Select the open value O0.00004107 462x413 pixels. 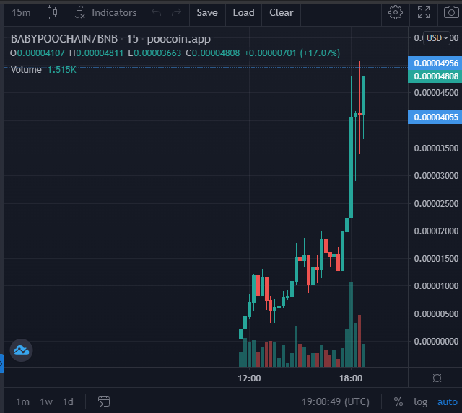point(38,53)
